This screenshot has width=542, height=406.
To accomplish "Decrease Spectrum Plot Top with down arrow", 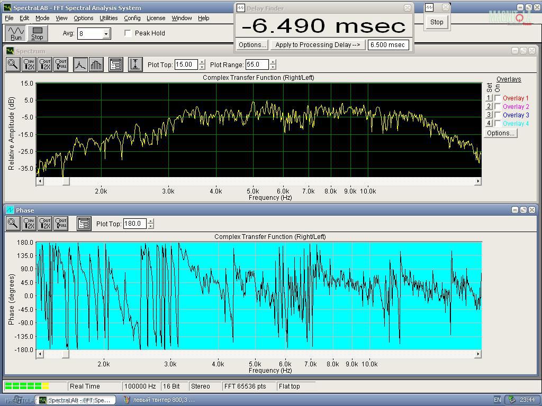I will (202, 67).
